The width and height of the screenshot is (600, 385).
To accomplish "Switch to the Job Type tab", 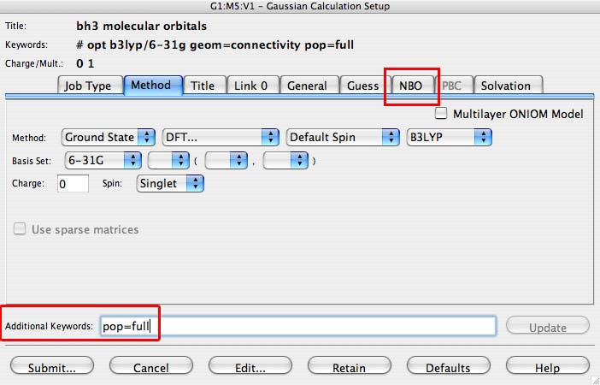I will click(88, 86).
